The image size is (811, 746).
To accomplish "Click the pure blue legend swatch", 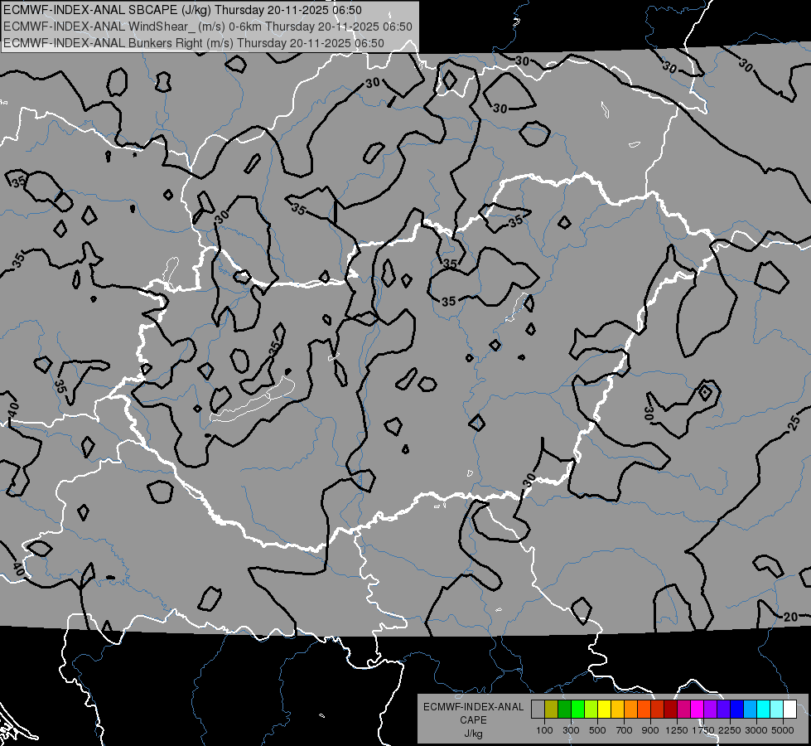I will tap(737, 710).
